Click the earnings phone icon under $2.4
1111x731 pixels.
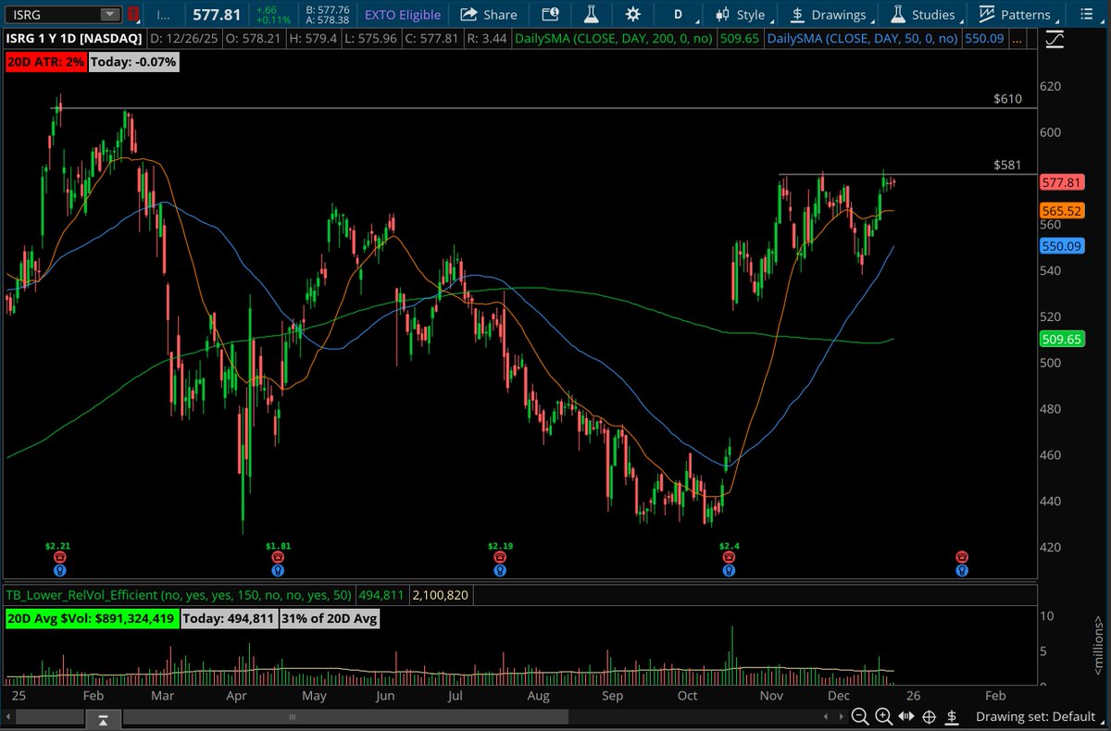pos(730,558)
